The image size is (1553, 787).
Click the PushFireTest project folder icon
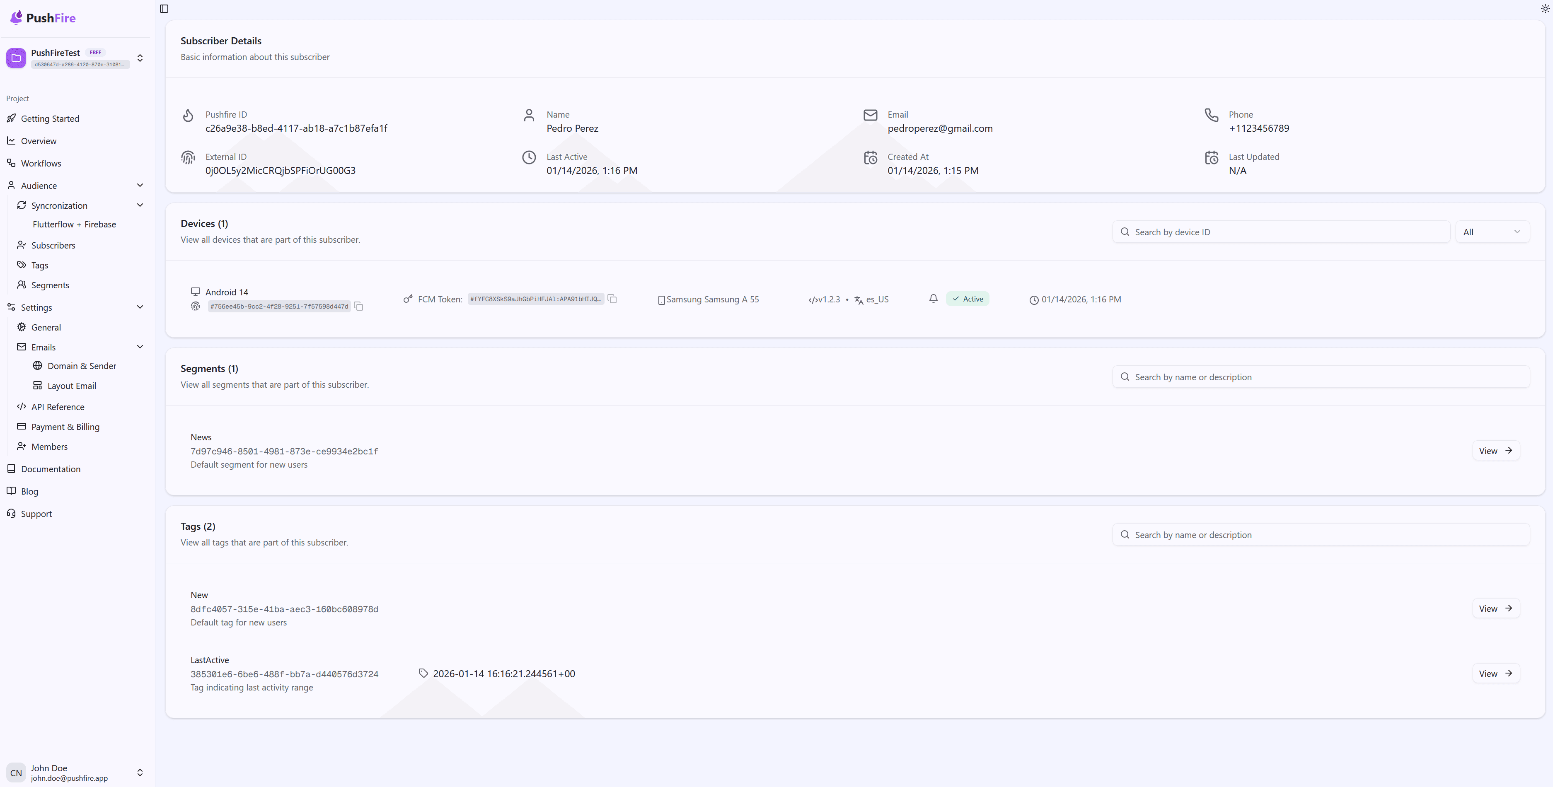coord(16,58)
